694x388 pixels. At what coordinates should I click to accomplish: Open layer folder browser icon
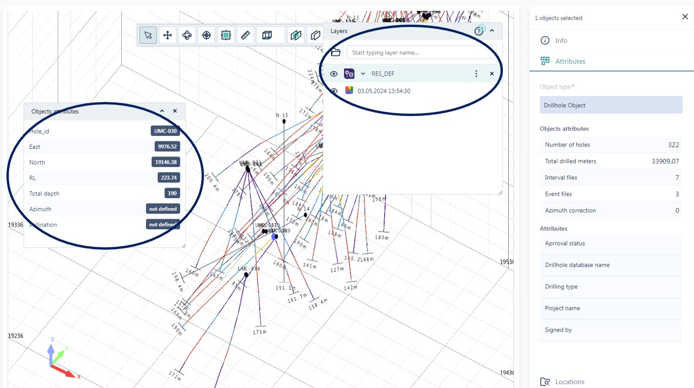[x=336, y=53]
